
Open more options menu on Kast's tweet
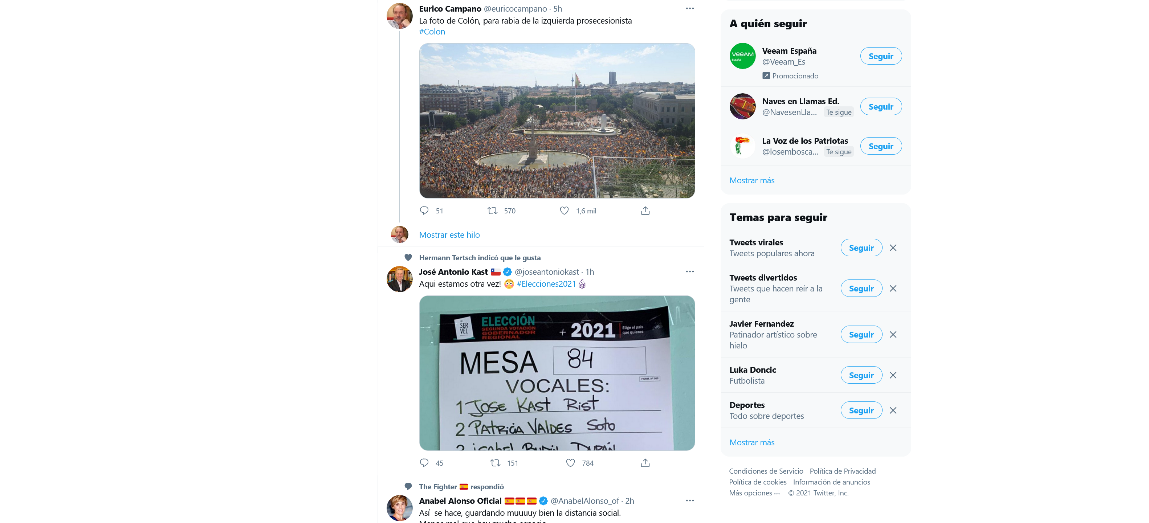(x=689, y=271)
